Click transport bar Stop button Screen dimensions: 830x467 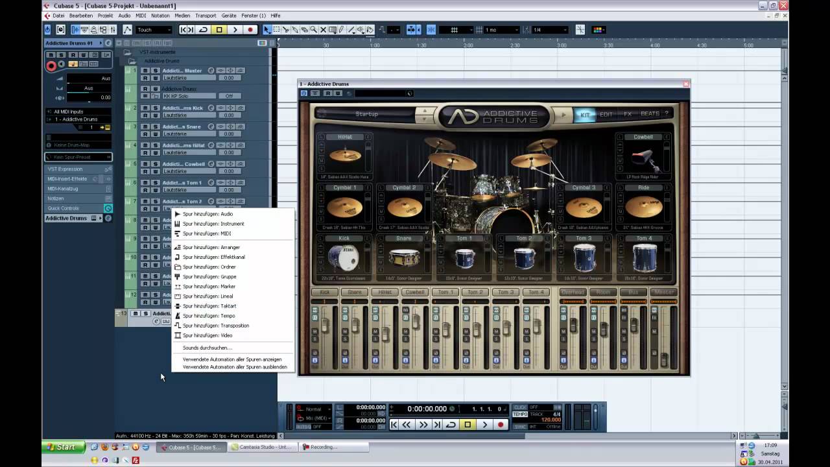(468, 424)
